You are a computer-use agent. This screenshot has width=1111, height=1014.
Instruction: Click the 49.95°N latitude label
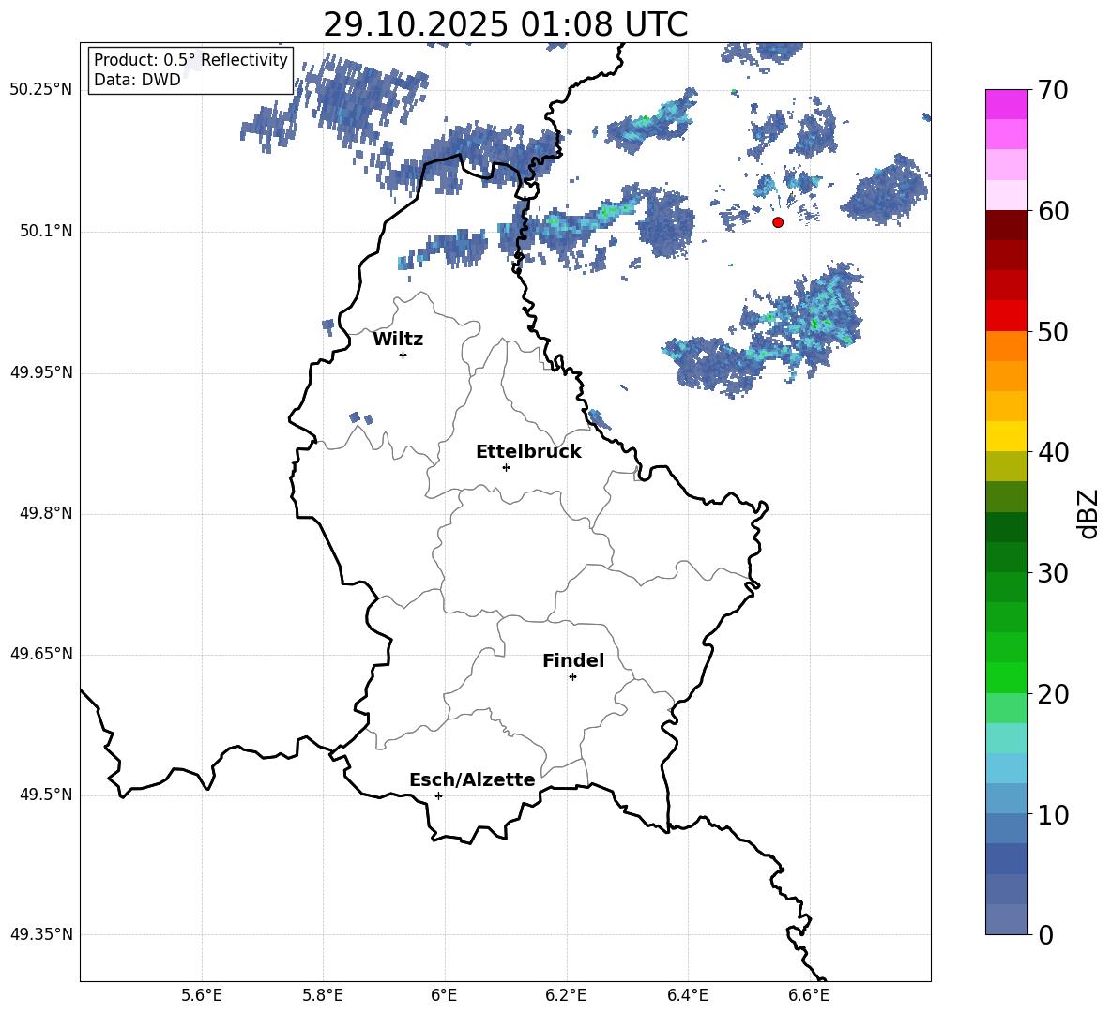(x=41, y=372)
